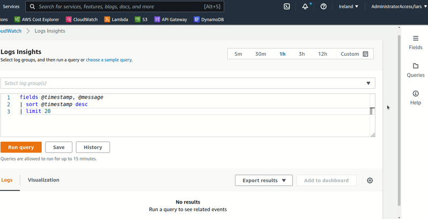Click the No results message
This screenshot has width=428, height=219.
pyautogui.click(x=188, y=202)
